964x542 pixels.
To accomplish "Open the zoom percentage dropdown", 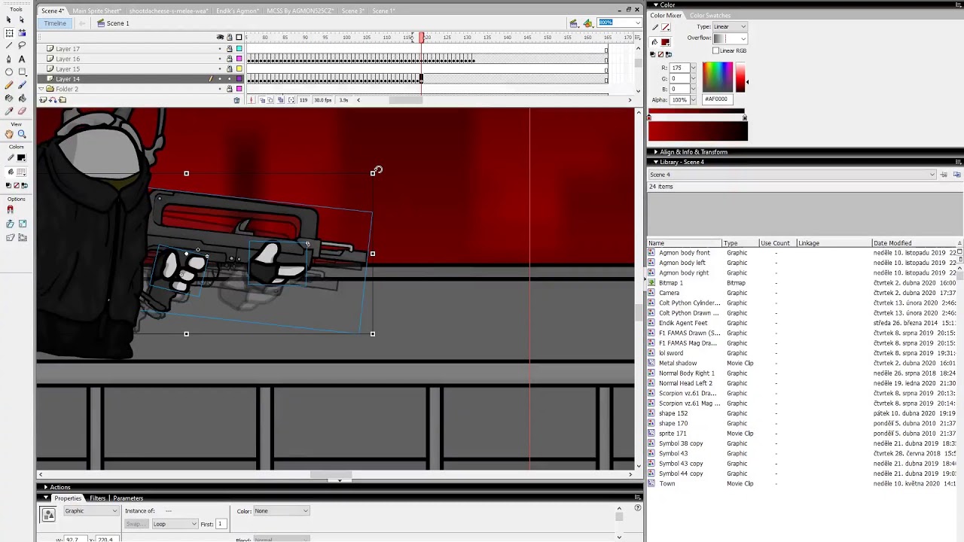I will pyautogui.click(x=638, y=23).
